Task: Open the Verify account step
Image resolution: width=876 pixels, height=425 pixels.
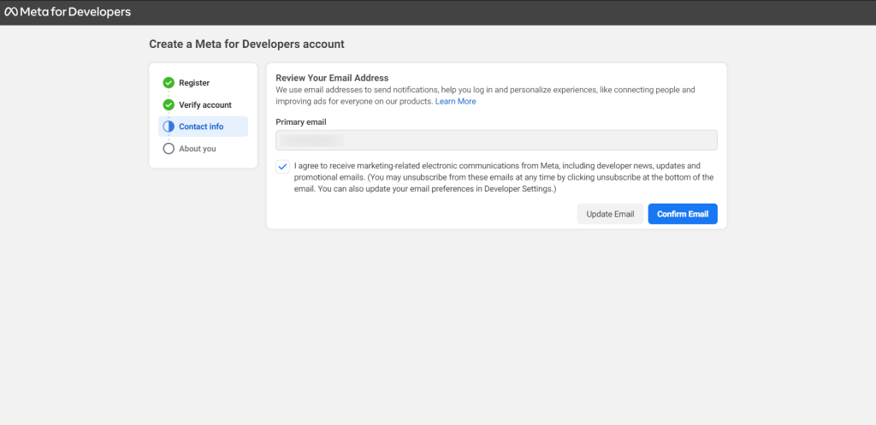Action: tap(205, 105)
